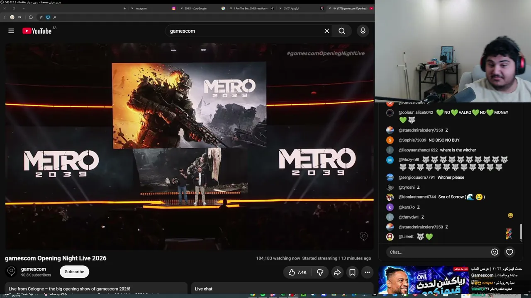The image size is (531, 298).
Task: Go to YouTube home via logo
Action: click(37, 31)
